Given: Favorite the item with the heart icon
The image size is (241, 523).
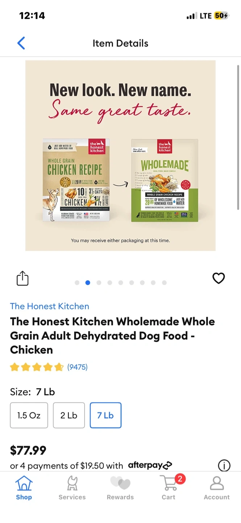Looking at the screenshot, I should [219, 278].
